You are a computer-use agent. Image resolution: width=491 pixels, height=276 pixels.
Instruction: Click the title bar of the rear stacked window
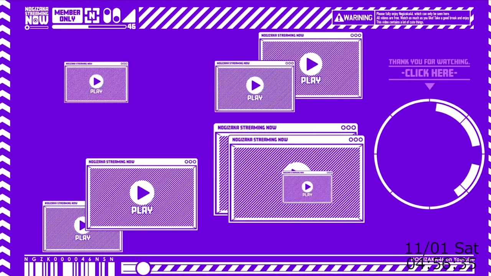(x=286, y=128)
